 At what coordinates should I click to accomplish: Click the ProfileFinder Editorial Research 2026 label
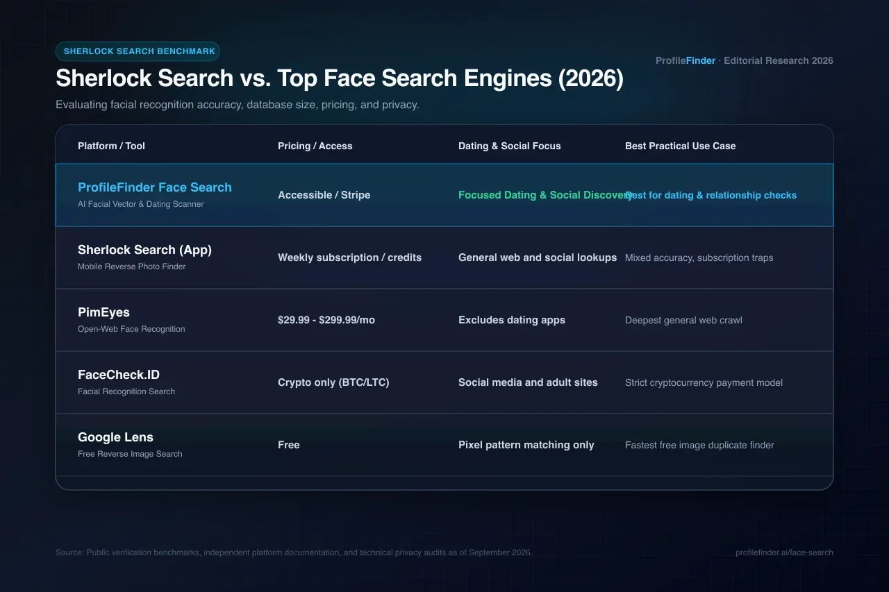pyautogui.click(x=744, y=60)
